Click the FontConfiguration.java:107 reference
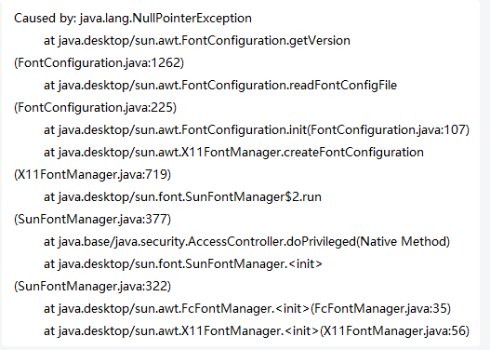This screenshot has height=350, width=490. pyautogui.click(x=388, y=130)
